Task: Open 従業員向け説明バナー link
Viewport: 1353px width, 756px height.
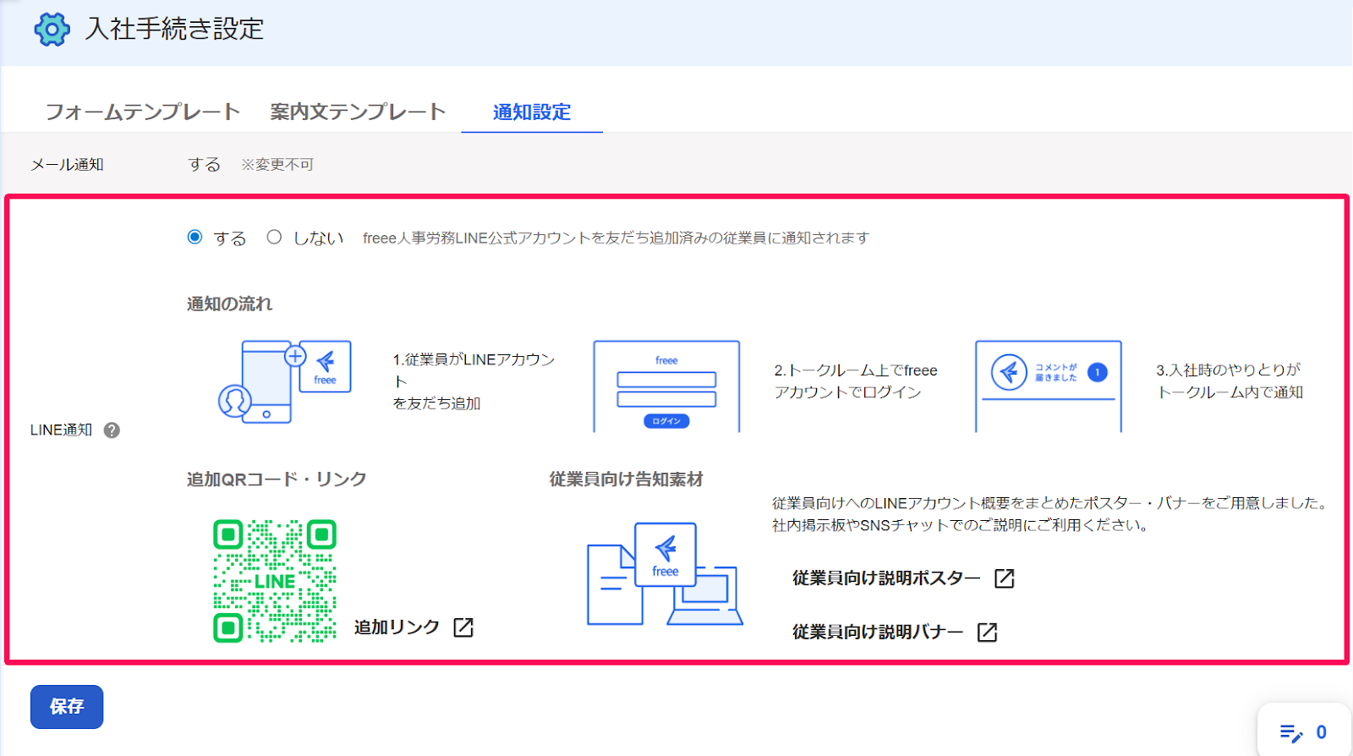Action: (878, 632)
